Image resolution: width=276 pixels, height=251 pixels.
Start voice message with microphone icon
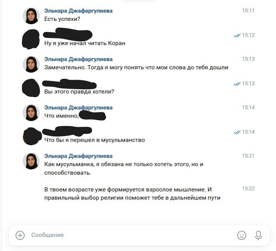(258, 235)
